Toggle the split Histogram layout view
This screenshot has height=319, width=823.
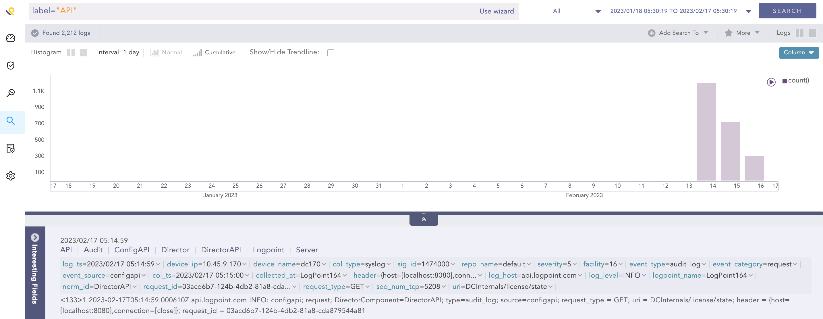71,52
